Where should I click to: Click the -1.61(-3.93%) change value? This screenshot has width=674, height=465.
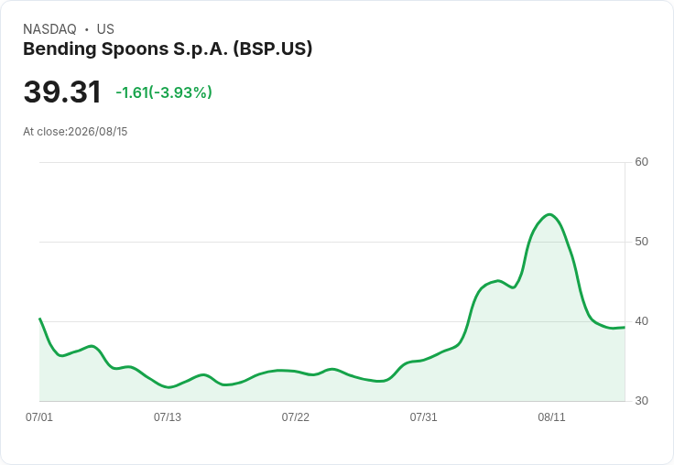pyautogui.click(x=164, y=92)
